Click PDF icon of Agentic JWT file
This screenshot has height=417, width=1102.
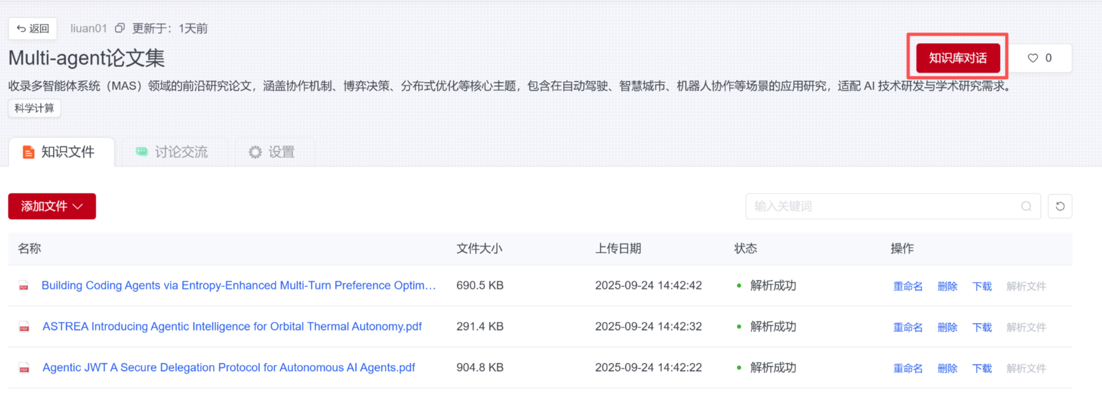coord(24,368)
